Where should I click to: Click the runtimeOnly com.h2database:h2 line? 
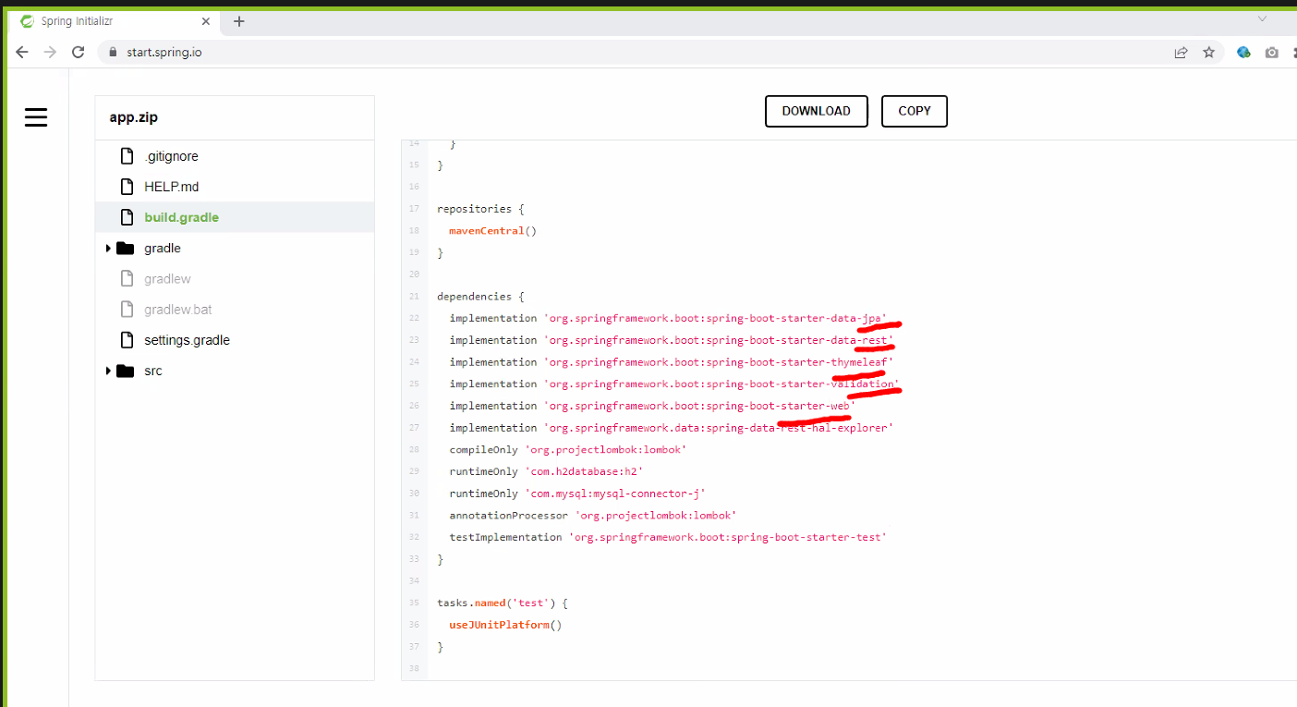(546, 471)
